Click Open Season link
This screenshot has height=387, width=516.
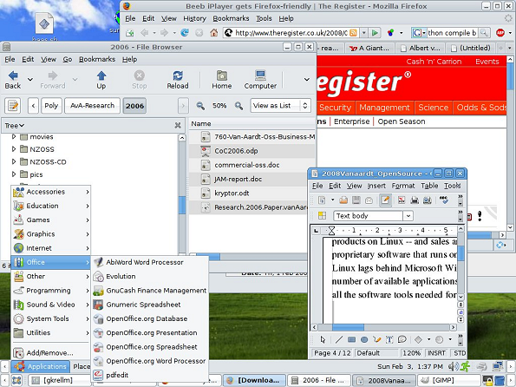[x=402, y=121]
